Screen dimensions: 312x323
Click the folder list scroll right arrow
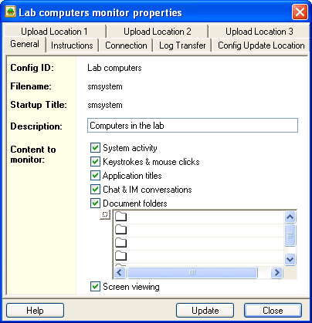277,272
